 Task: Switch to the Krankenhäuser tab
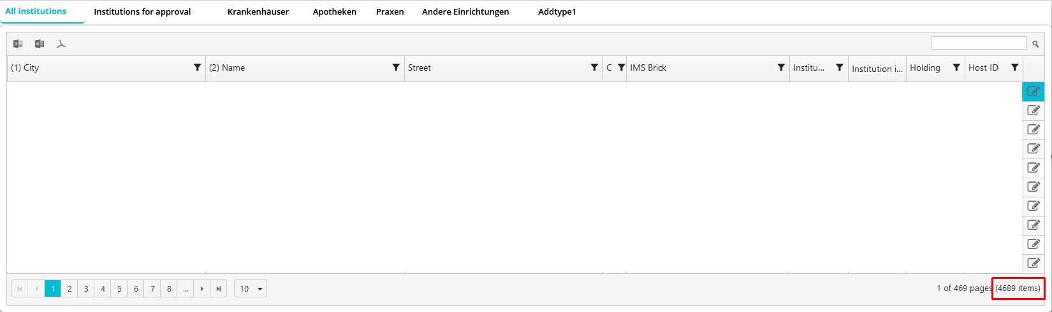(x=258, y=12)
